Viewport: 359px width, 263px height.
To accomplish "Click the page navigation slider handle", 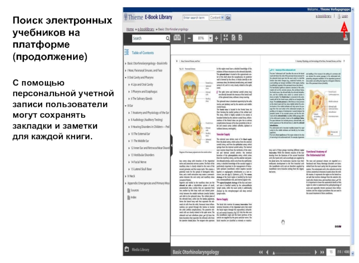I will coord(274,253).
